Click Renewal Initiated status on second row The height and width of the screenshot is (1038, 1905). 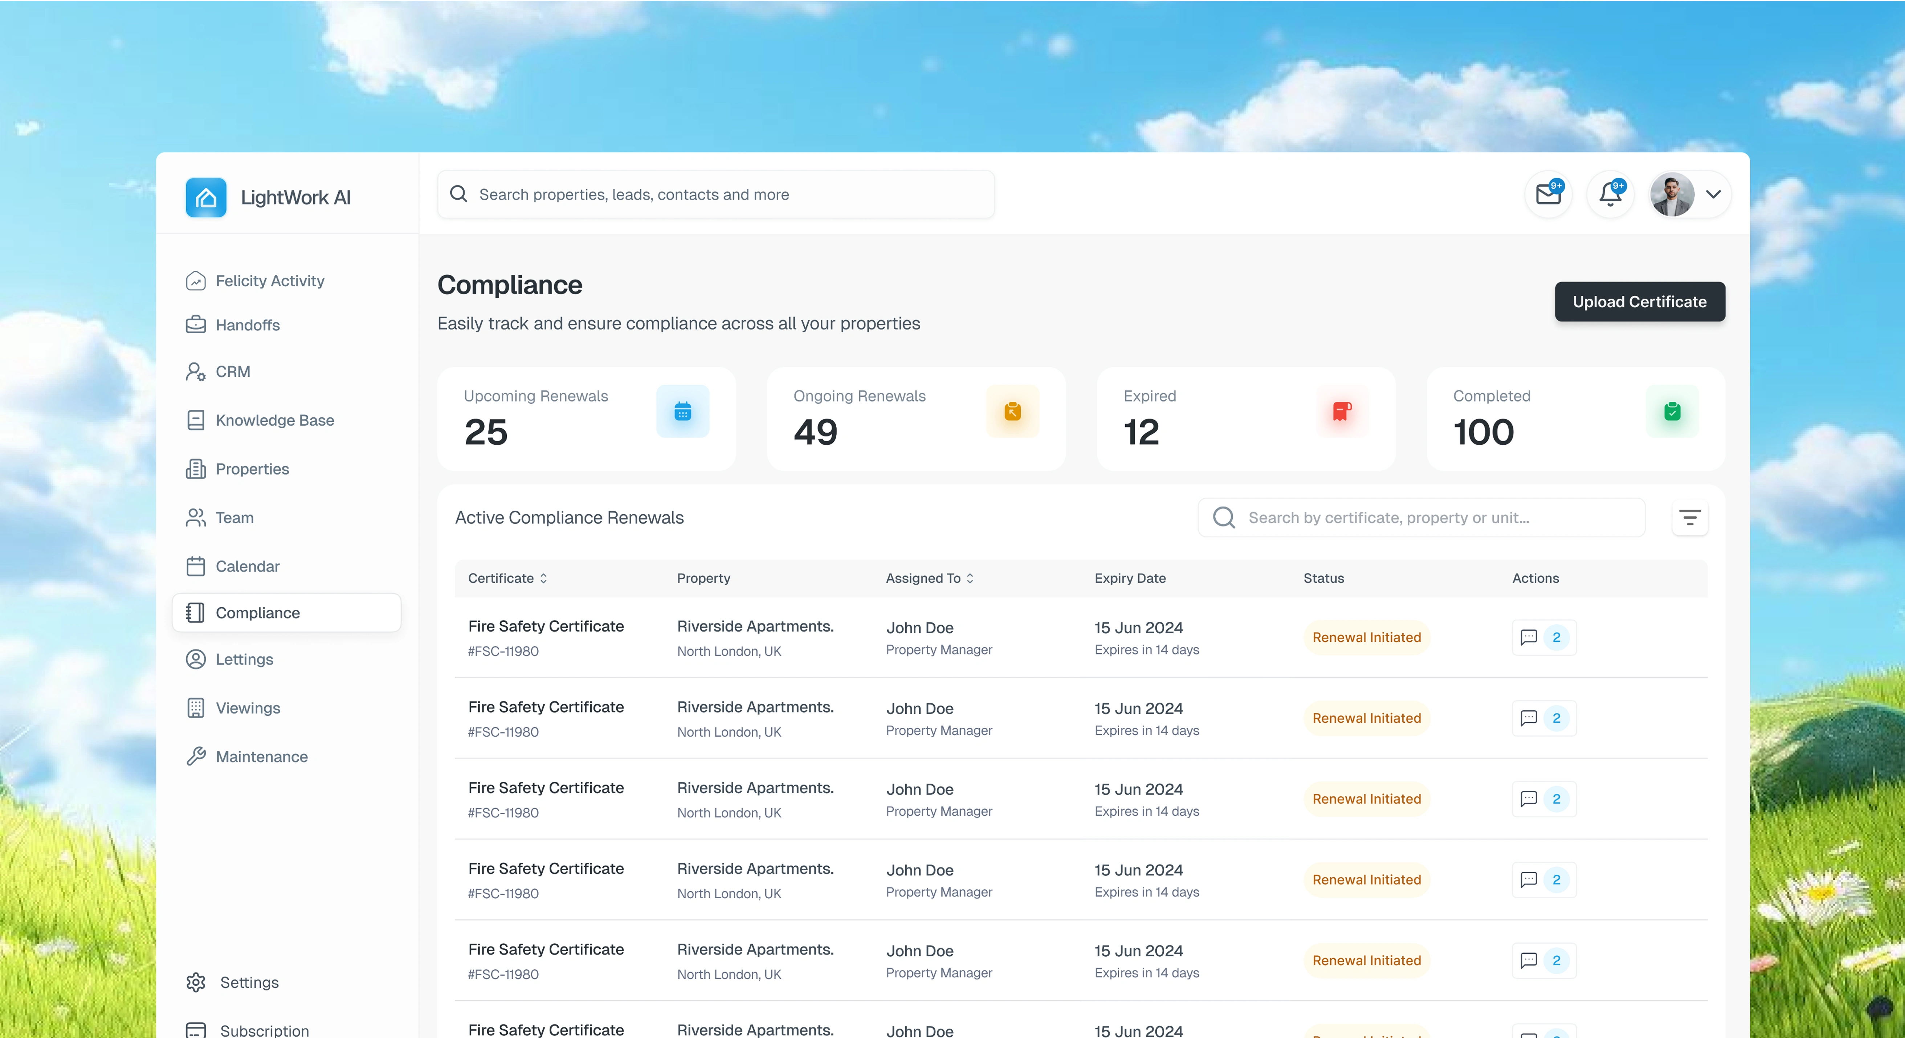(x=1366, y=718)
